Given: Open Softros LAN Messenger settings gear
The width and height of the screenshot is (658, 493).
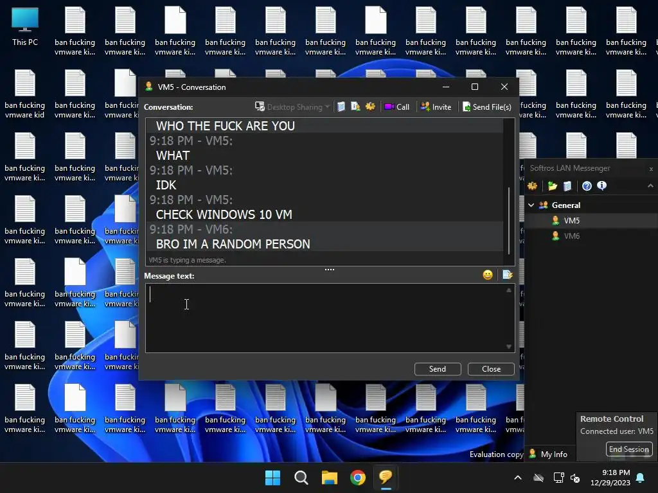Looking at the screenshot, I should pos(533,186).
